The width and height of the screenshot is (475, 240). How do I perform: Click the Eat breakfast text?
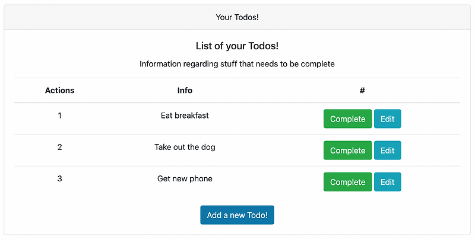185,116
